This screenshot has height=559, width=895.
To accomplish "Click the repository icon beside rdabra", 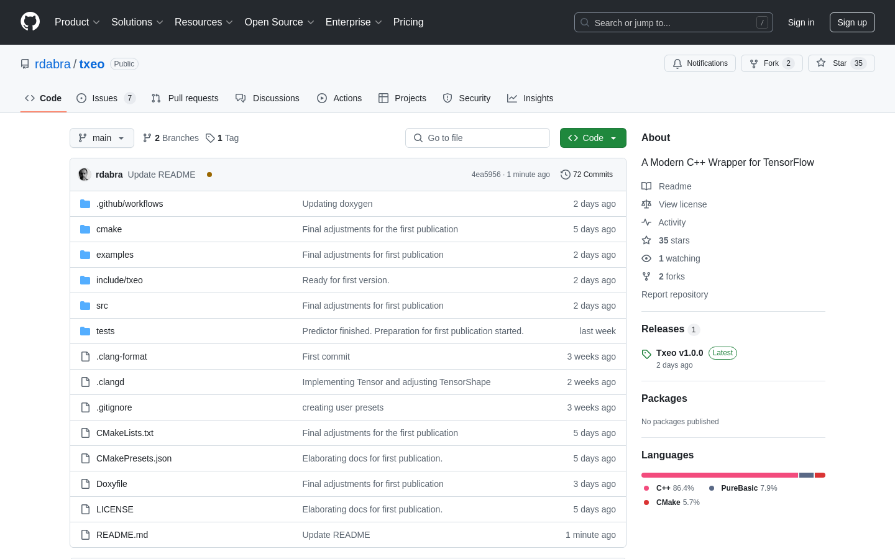I will [25, 64].
